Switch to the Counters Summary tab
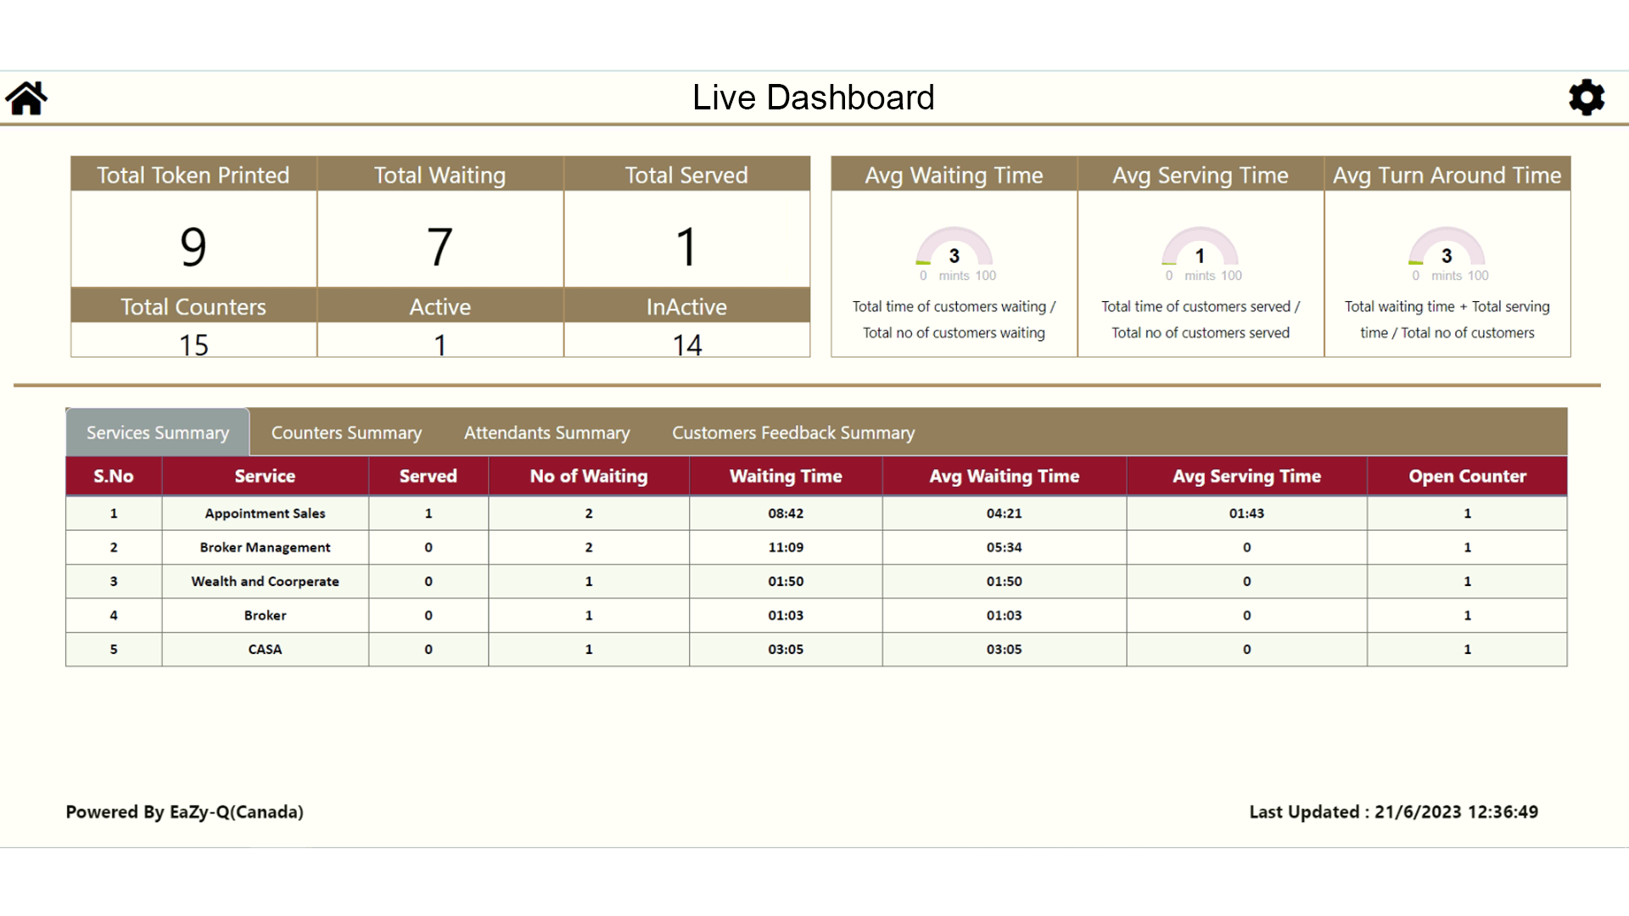The height and width of the screenshot is (916, 1629). (x=346, y=433)
